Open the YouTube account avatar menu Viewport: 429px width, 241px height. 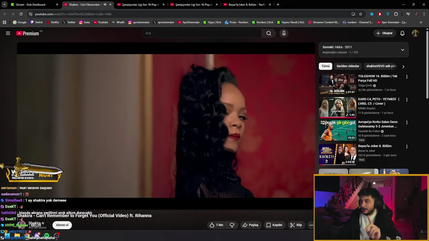click(415, 33)
